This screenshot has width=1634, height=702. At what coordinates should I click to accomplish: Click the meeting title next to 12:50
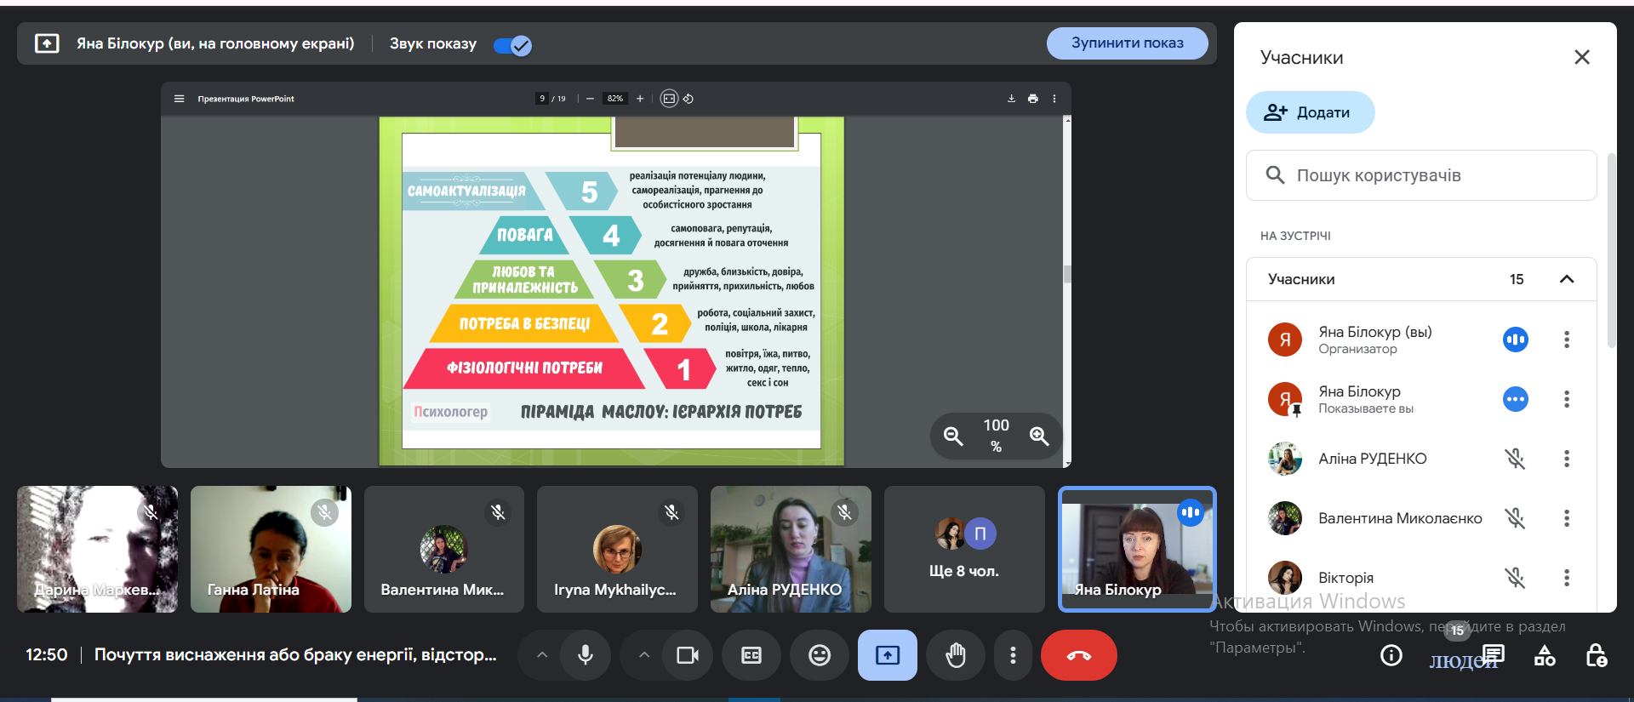point(295,654)
